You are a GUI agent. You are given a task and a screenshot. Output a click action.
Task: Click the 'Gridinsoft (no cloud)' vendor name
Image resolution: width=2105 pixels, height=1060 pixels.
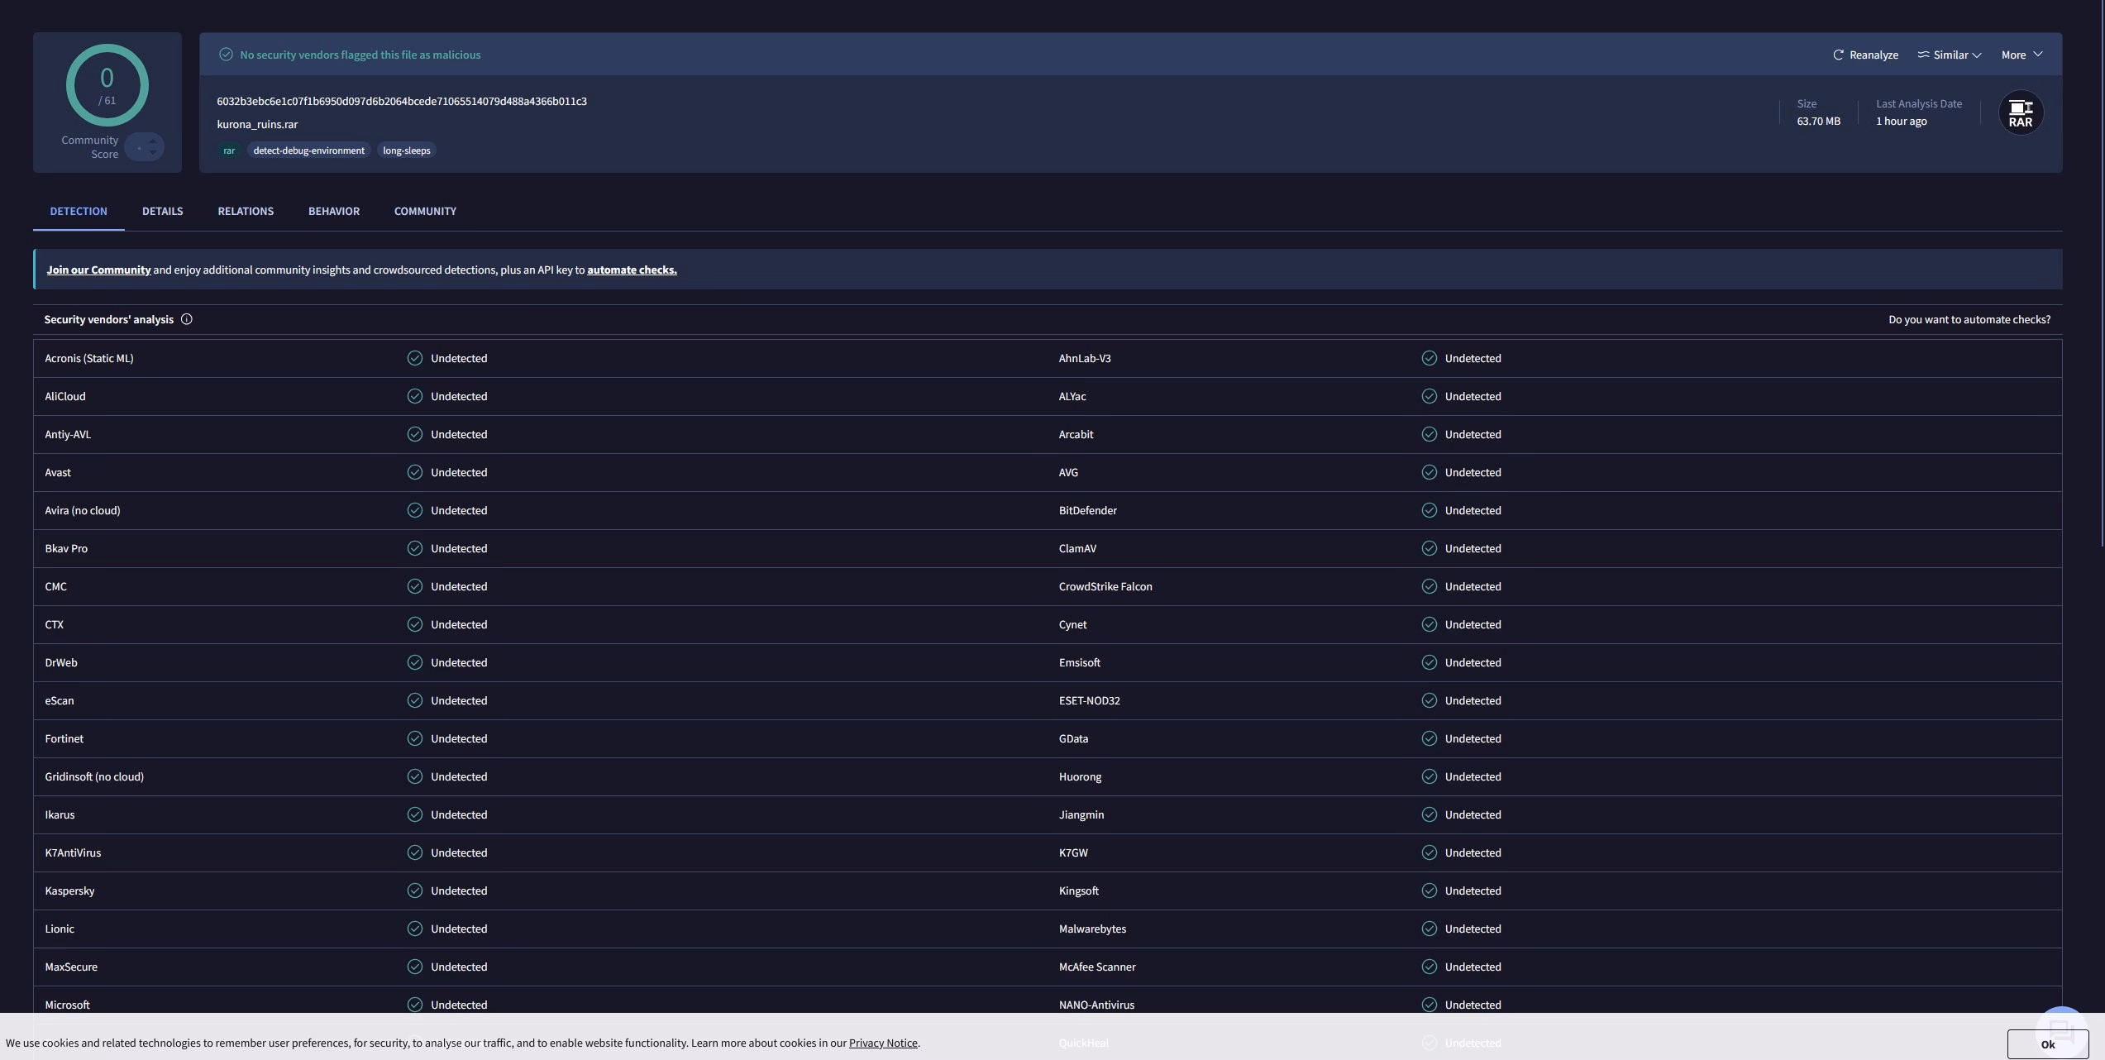[94, 776]
